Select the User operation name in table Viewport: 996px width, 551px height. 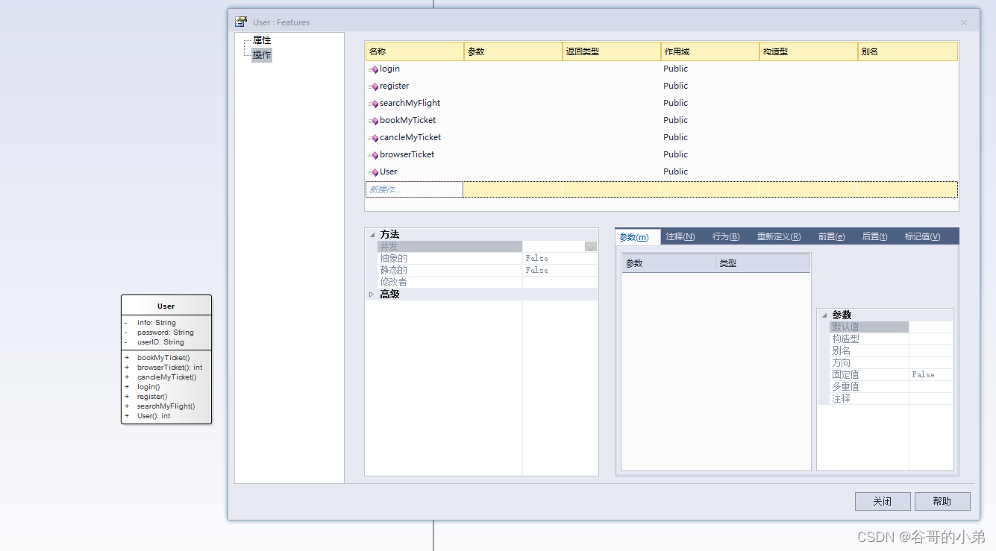pyautogui.click(x=388, y=171)
